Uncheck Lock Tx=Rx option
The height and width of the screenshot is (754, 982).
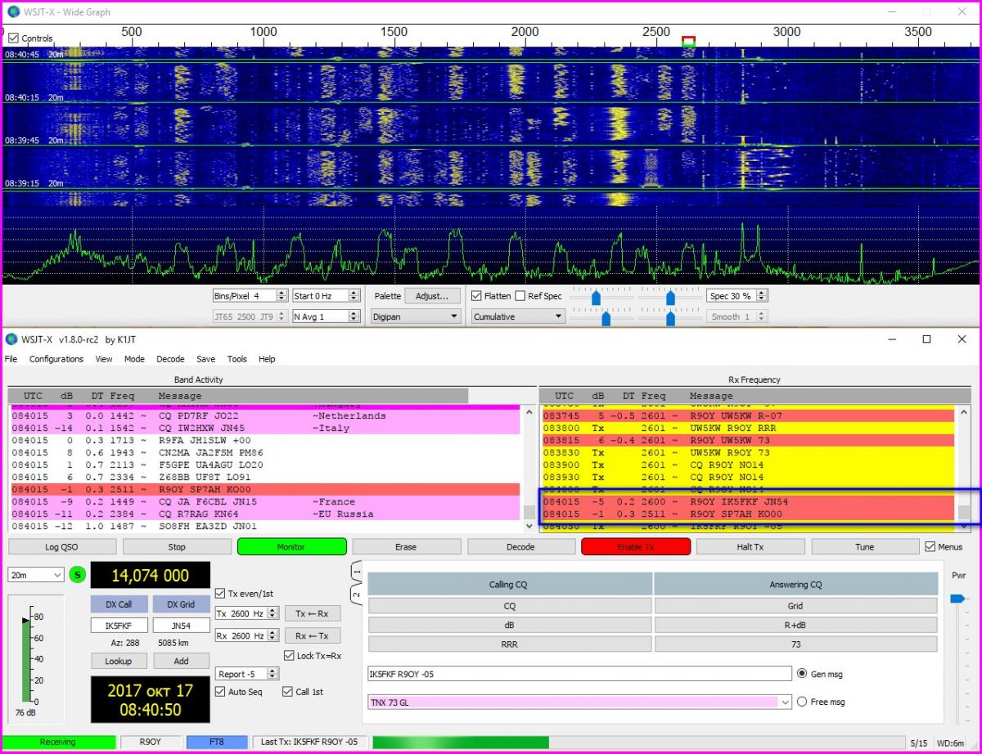click(290, 656)
